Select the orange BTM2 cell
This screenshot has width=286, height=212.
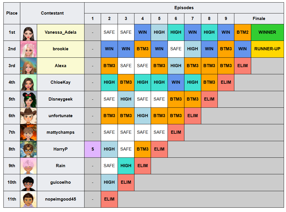(243, 32)
